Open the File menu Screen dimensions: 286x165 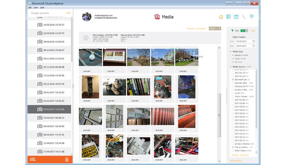tap(30, 7)
